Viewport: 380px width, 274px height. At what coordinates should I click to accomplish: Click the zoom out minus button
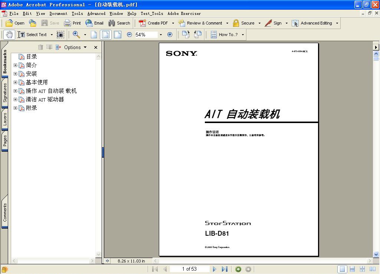[130, 35]
